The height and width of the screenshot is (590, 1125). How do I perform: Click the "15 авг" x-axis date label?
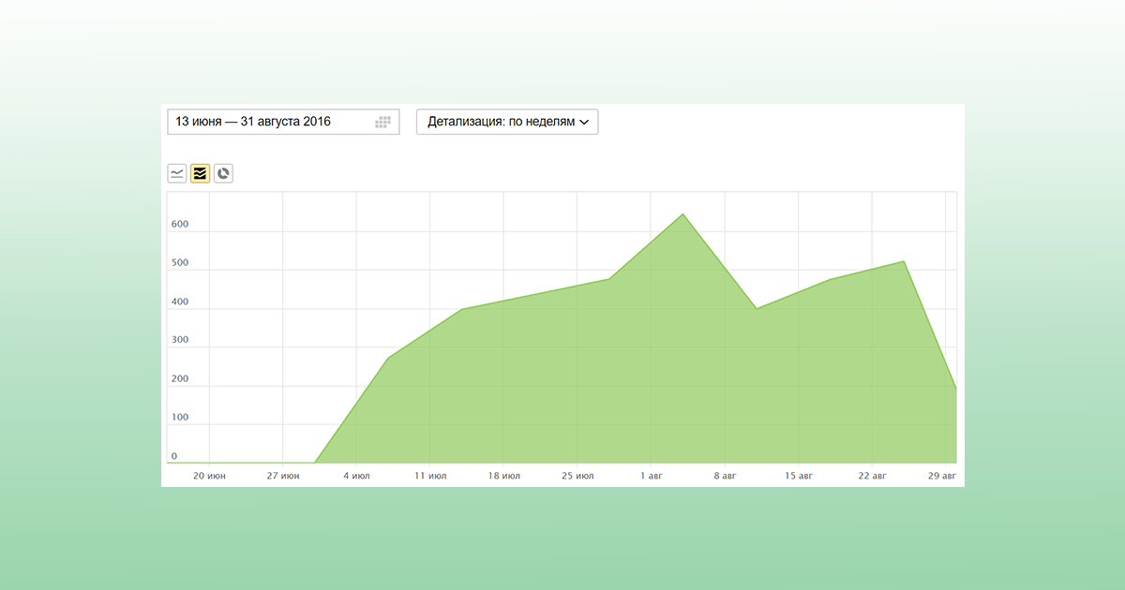point(799,476)
